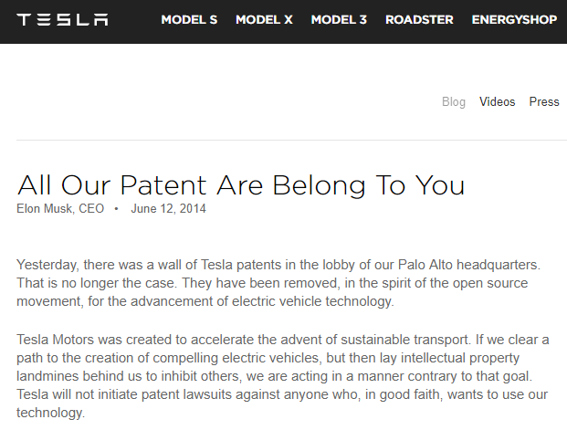Click the "All Our Patent Are Belong To You" headline

point(241,184)
